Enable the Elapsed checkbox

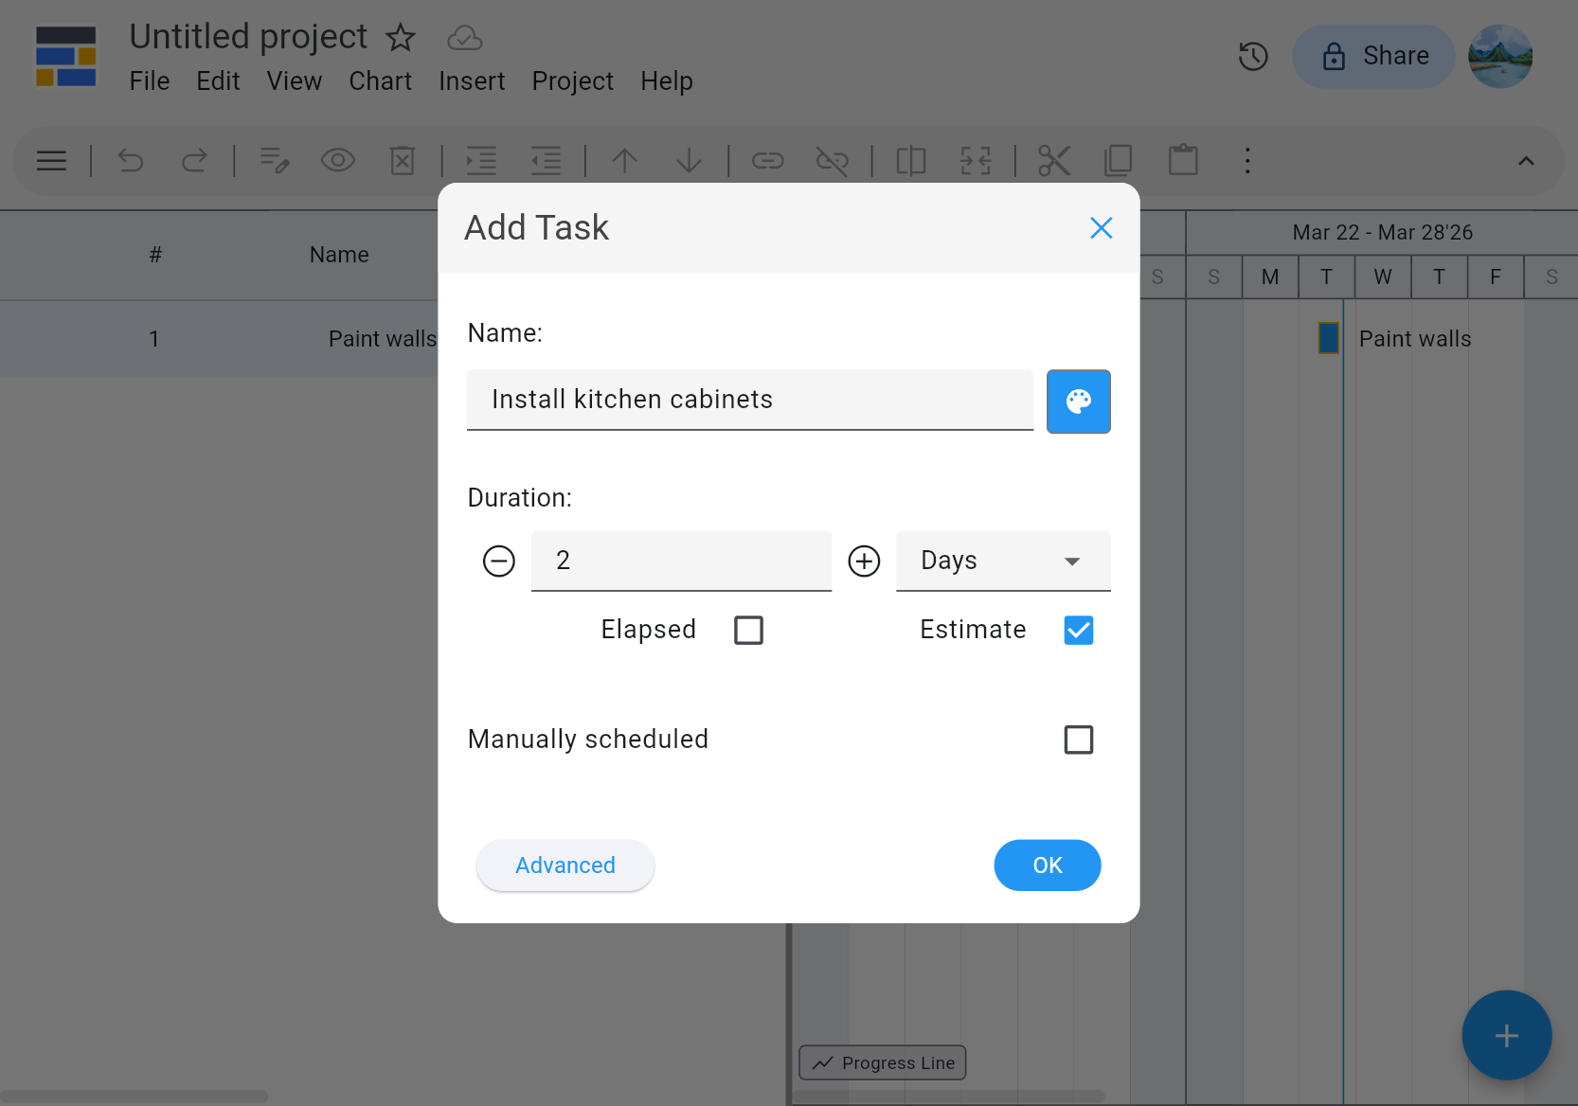tap(748, 630)
